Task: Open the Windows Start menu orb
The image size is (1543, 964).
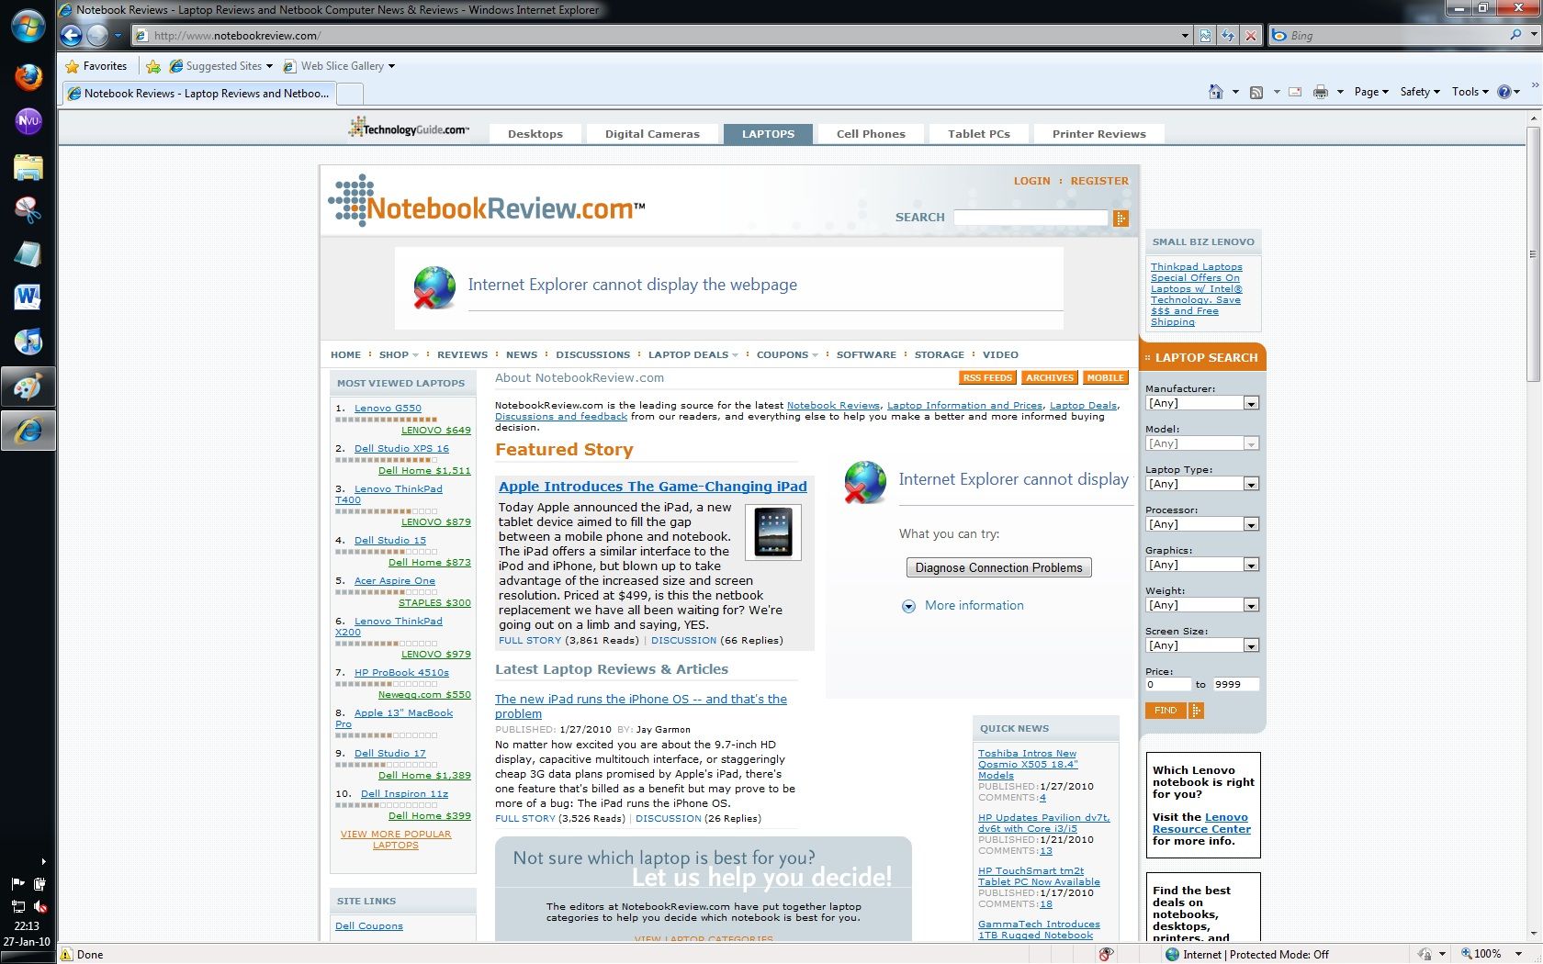Action: click(28, 27)
